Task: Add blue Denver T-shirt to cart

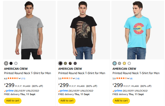Action: [121, 101]
